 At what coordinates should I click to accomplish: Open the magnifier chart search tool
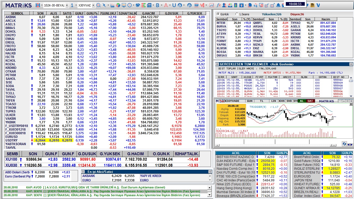pyautogui.click(x=98, y=5)
